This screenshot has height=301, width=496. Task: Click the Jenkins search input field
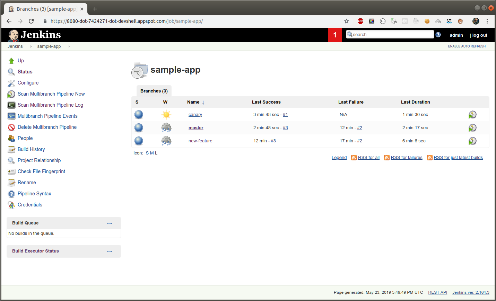[390, 34]
